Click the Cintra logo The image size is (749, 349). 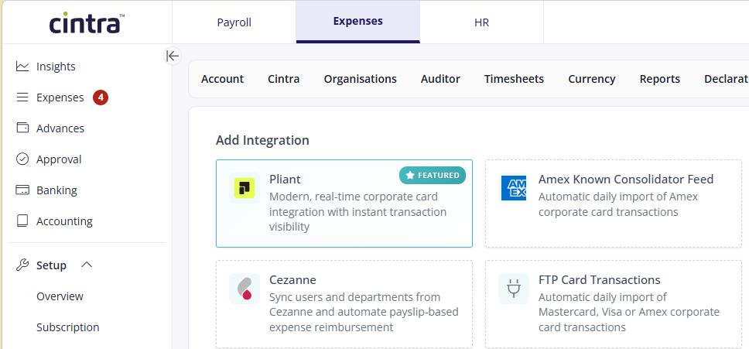pos(87,23)
